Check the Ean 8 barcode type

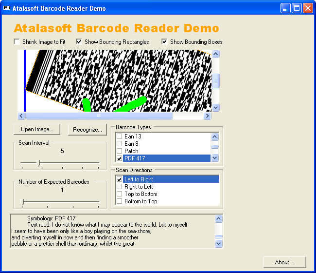[120, 143]
